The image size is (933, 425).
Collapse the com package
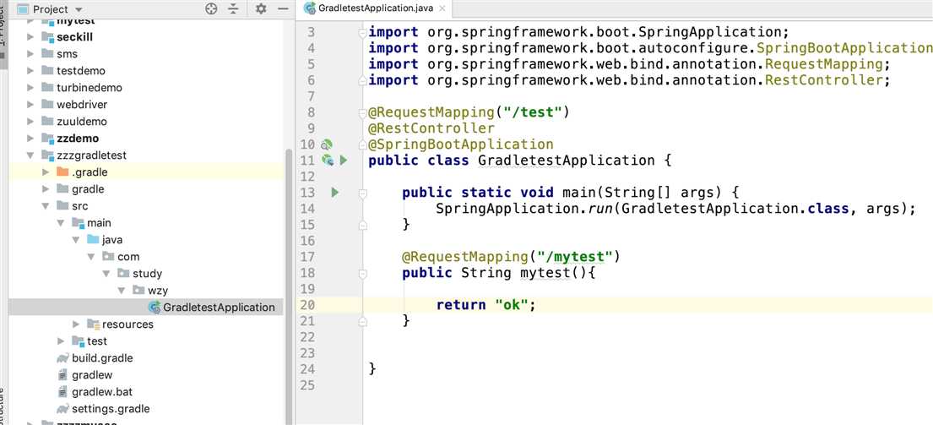pos(91,257)
